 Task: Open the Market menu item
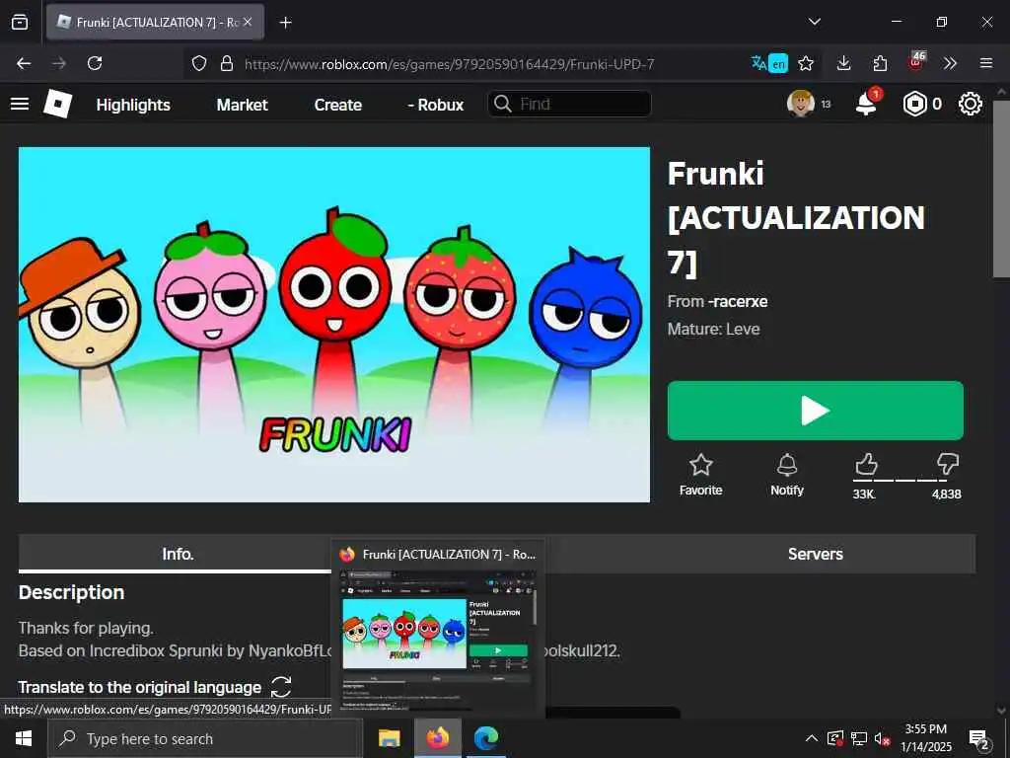click(243, 105)
